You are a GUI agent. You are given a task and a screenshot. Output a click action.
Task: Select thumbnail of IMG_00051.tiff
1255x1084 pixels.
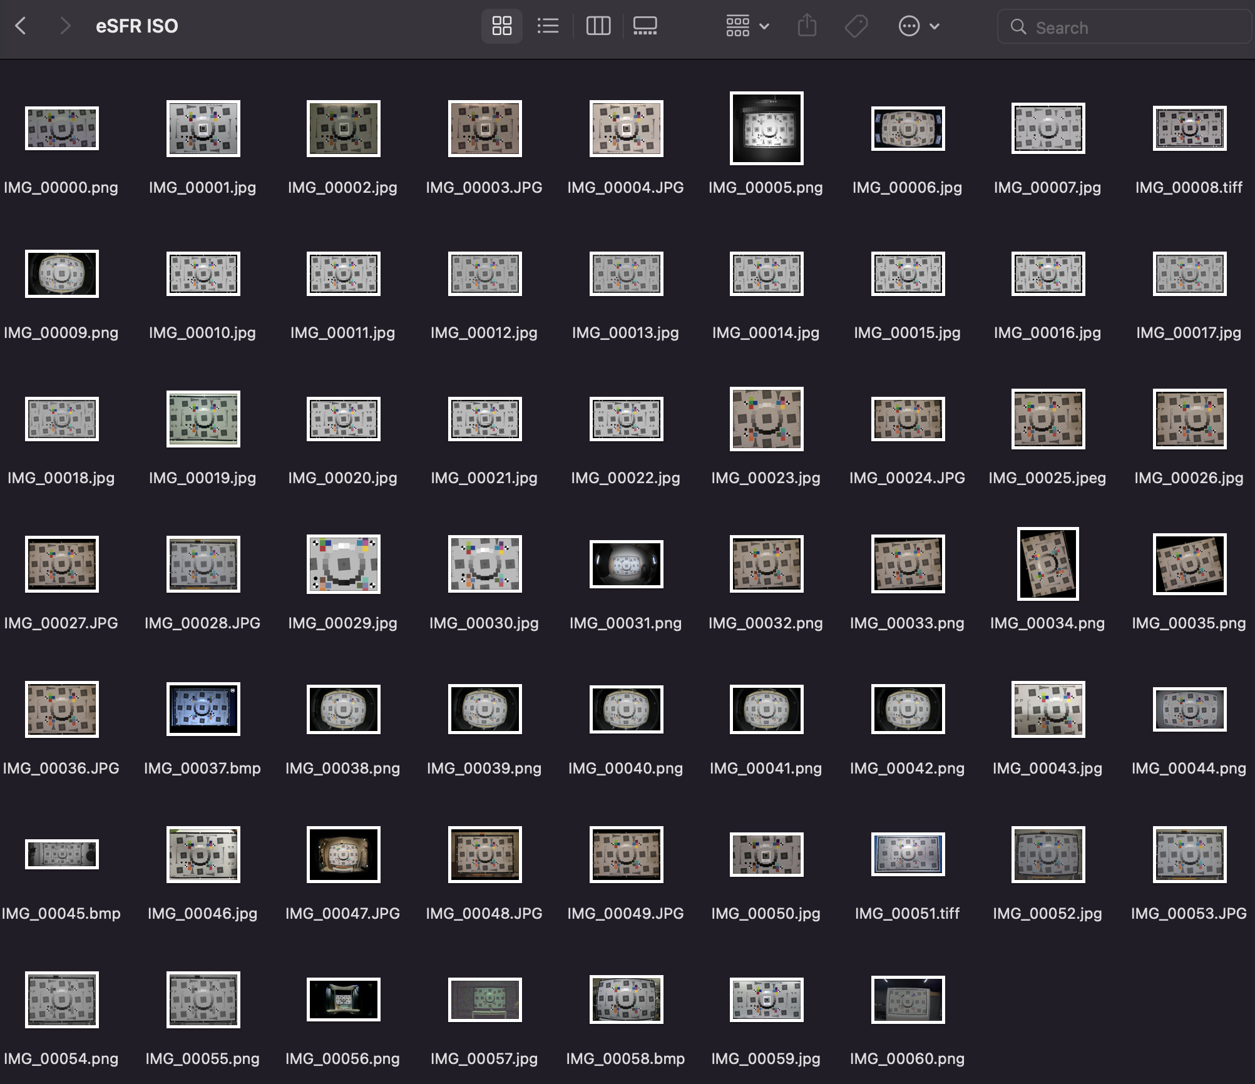coord(908,854)
